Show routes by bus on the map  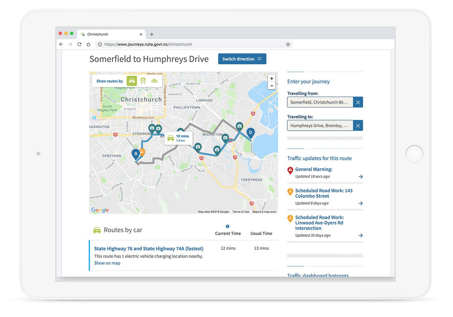143,81
